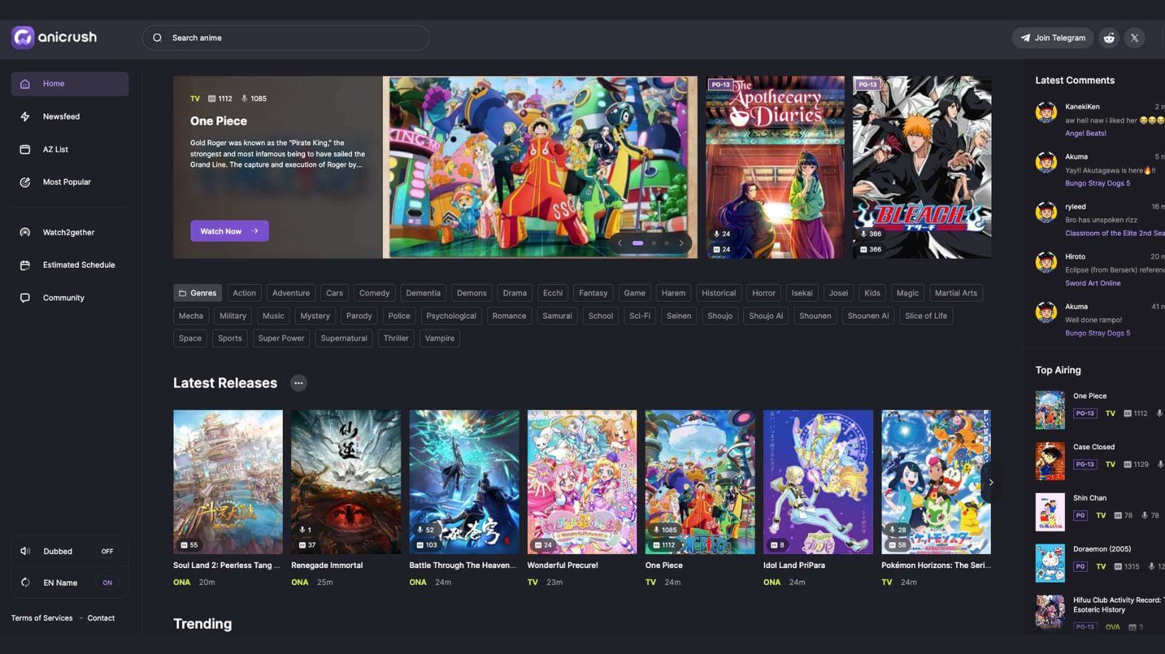Click the Latest Releases more options icon
This screenshot has width=1165, height=654.
[x=298, y=383]
